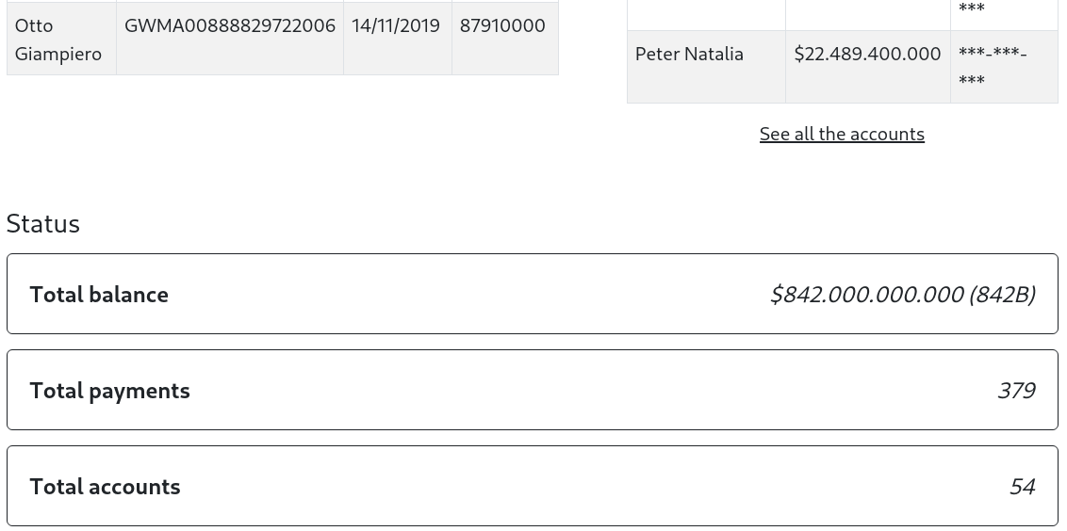Select the $22.489.400.000 balance cell
Image resolution: width=1067 pixels, height=531 pixels.
(x=867, y=54)
